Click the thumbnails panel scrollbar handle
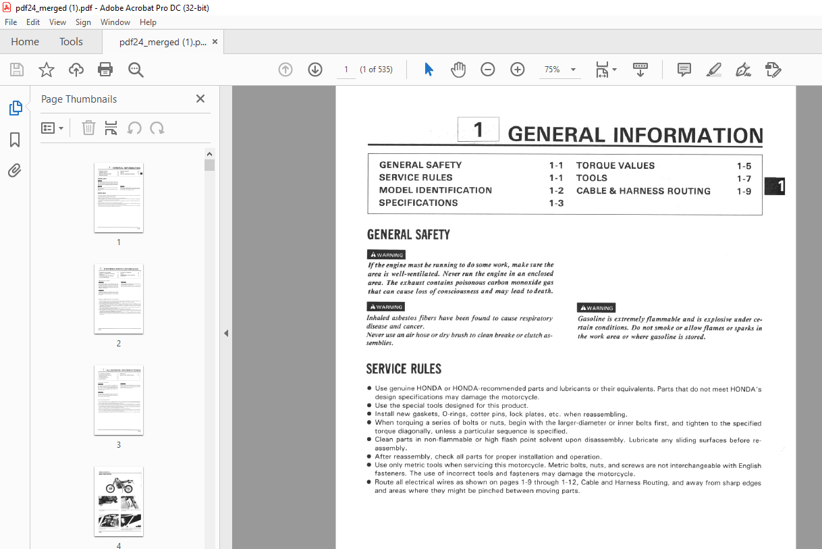This screenshot has width=822, height=549. pos(209,165)
